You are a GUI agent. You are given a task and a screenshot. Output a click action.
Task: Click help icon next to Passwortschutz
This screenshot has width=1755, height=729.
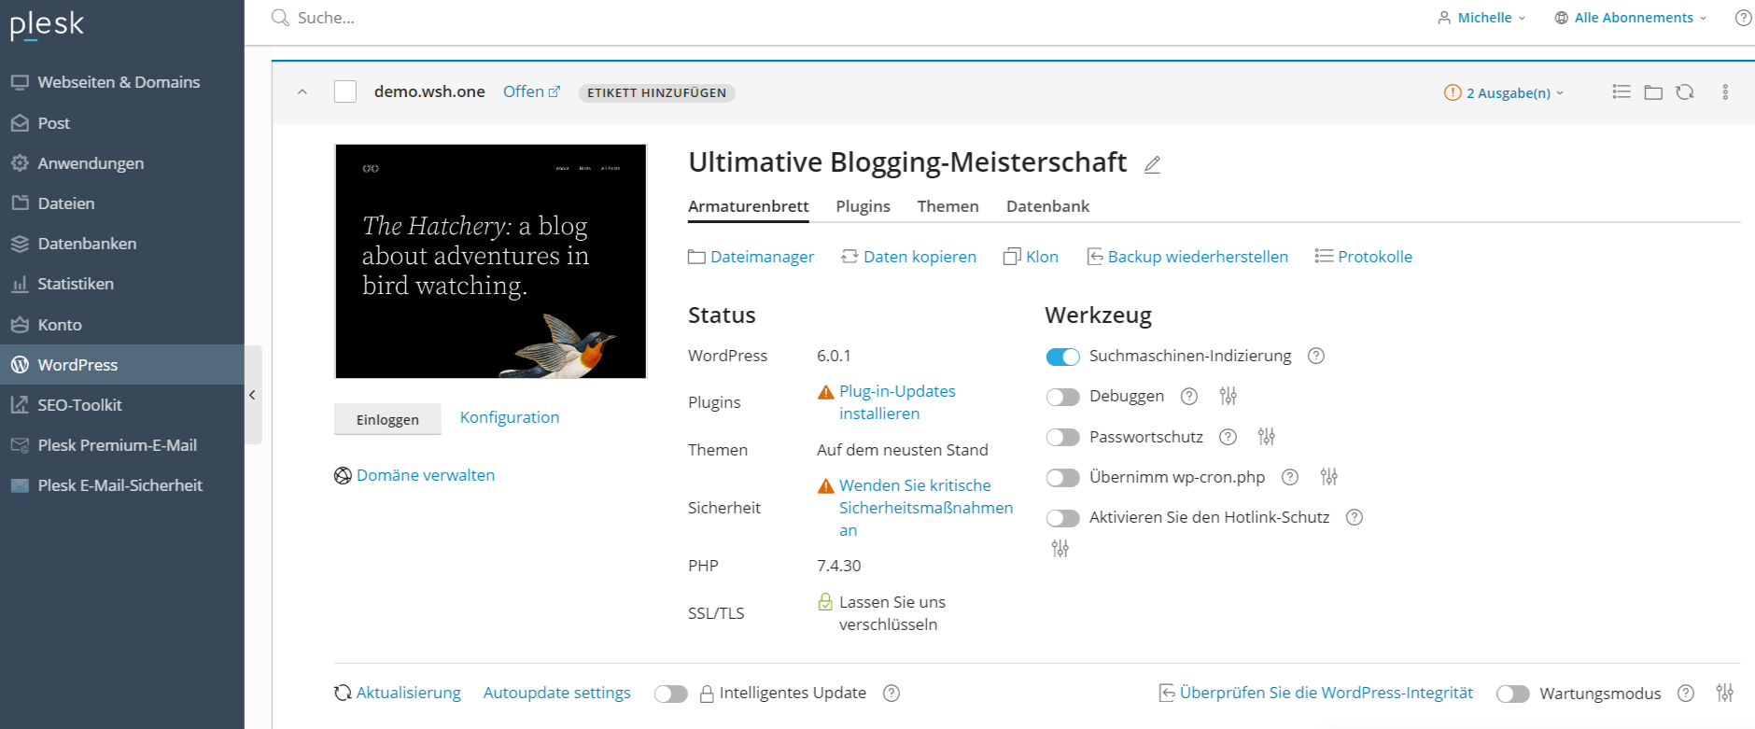(1228, 437)
